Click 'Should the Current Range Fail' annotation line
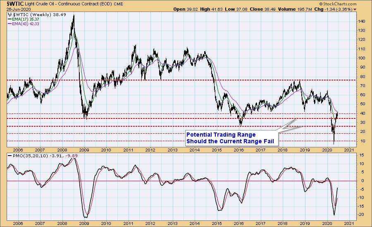The width and height of the screenshot is (372, 227). [230, 142]
